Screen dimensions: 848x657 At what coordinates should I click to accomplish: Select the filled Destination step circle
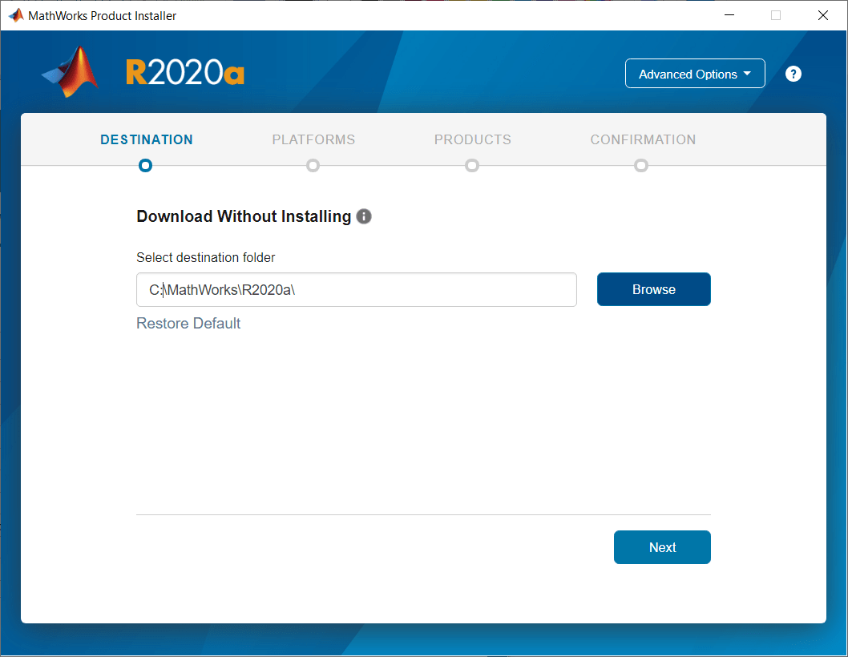tap(145, 165)
